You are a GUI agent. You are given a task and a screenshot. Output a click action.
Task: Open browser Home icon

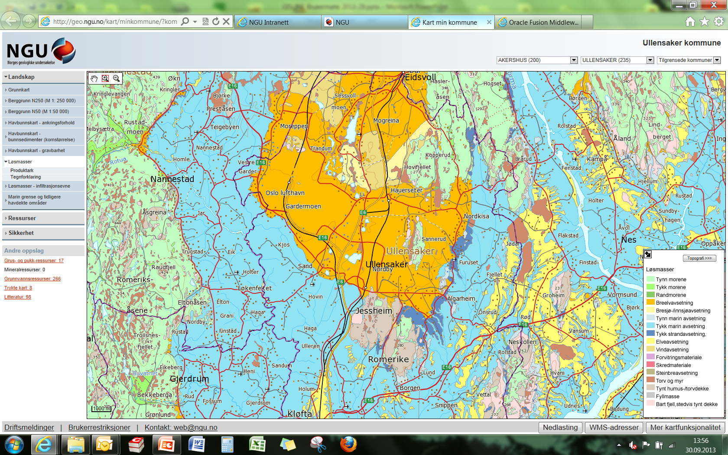(690, 22)
